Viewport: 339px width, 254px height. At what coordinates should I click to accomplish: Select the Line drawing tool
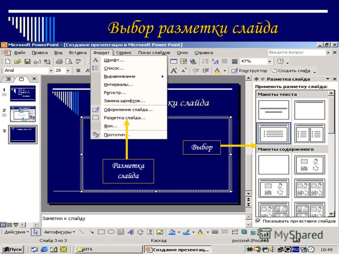coord(81,232)
